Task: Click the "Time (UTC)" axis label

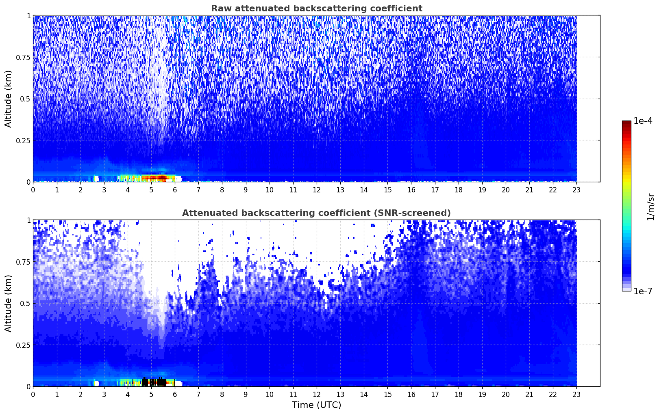Action: click(316, 405)
